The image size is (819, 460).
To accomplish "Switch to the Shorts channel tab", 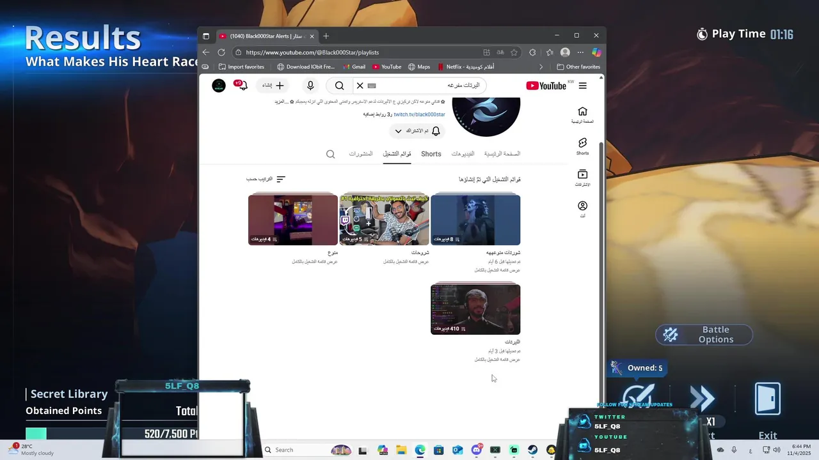I will click(431, 154).
